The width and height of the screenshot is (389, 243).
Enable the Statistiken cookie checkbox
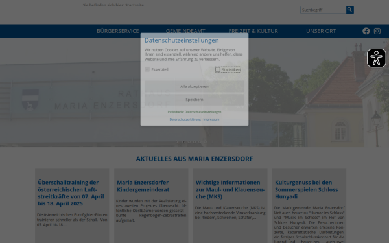click(x=218, y=70)
